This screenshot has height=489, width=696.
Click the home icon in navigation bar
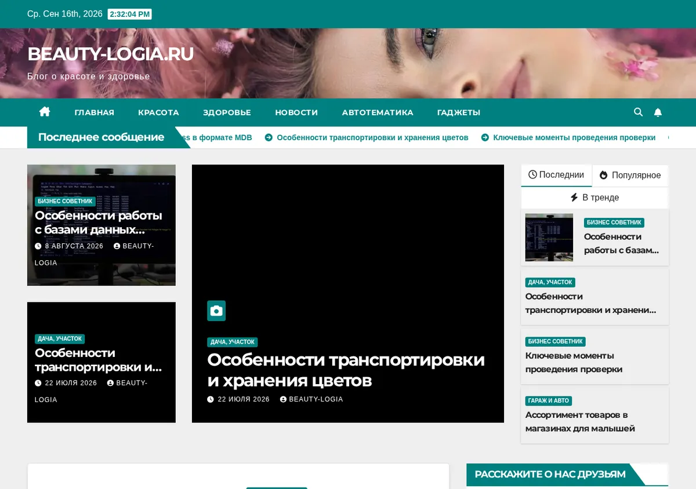click(45, 112)
